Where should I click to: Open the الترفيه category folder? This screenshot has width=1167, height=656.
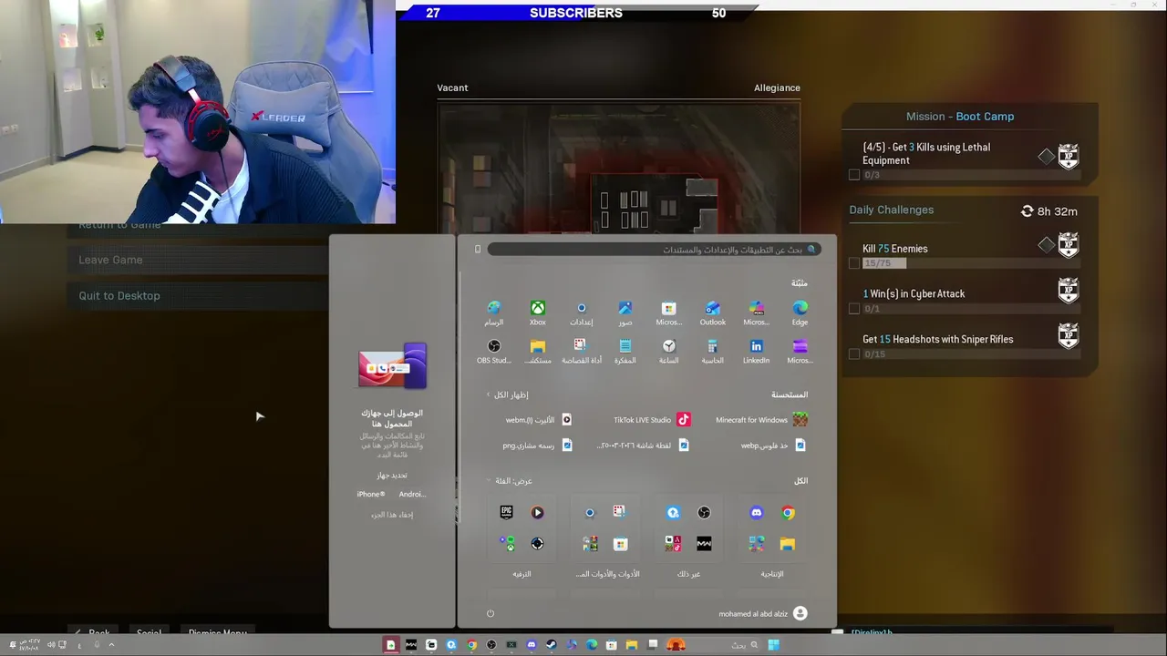pyautogui.click(x=522, y=538)
